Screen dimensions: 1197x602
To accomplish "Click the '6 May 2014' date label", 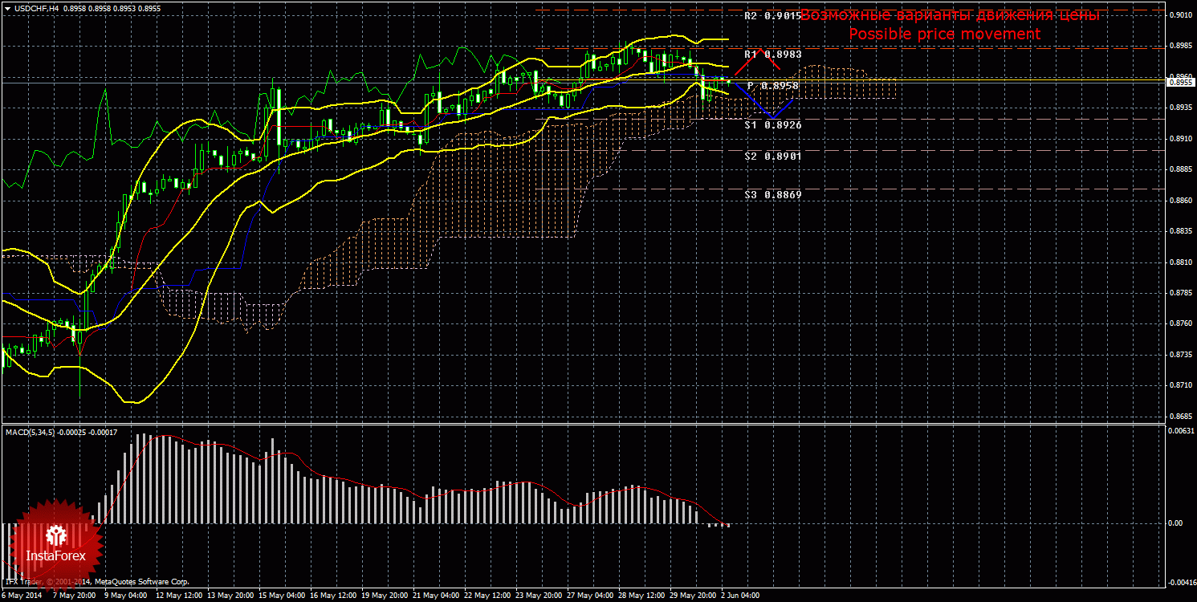I will coord(22,596).
